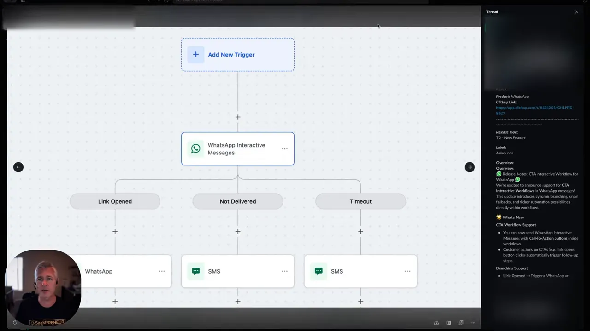Viewport: 590px width, 331px height.
Task: Add a step below Add New Trigger
Action: coord(238,117)
